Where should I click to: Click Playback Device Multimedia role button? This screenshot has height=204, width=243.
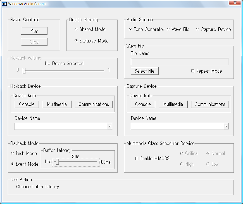coord(57,104)
